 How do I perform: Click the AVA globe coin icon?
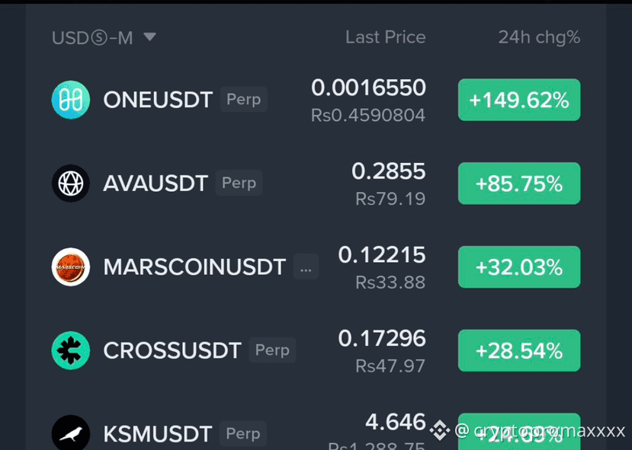tap(71, 184)
